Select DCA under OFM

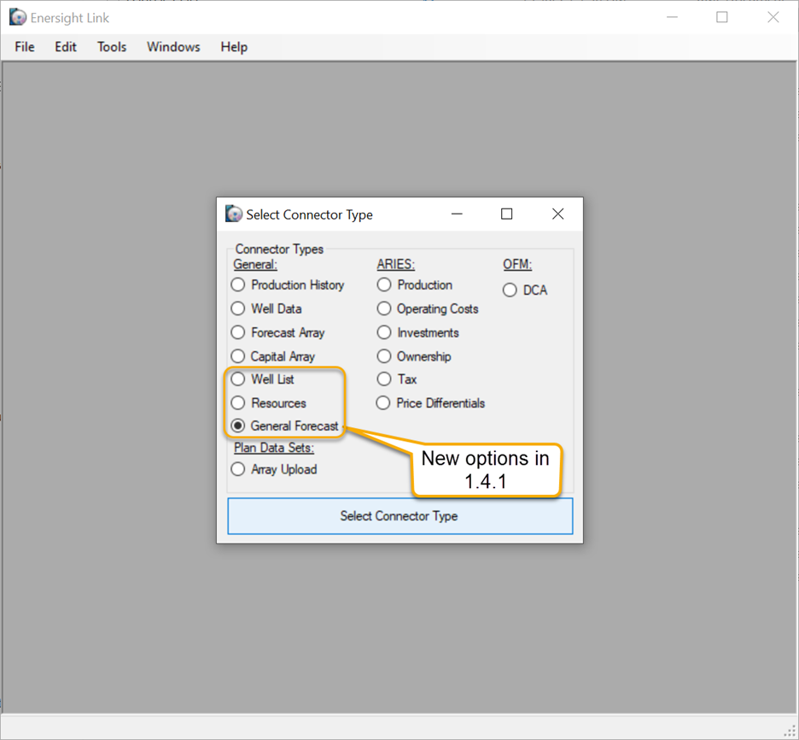click(x=511, y=290)
